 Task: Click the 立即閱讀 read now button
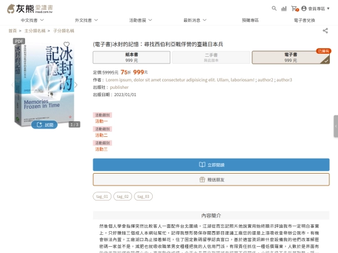211,165
